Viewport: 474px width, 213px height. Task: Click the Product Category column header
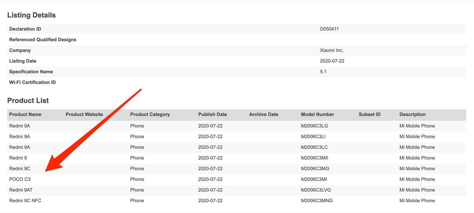(x=150, y=114)
